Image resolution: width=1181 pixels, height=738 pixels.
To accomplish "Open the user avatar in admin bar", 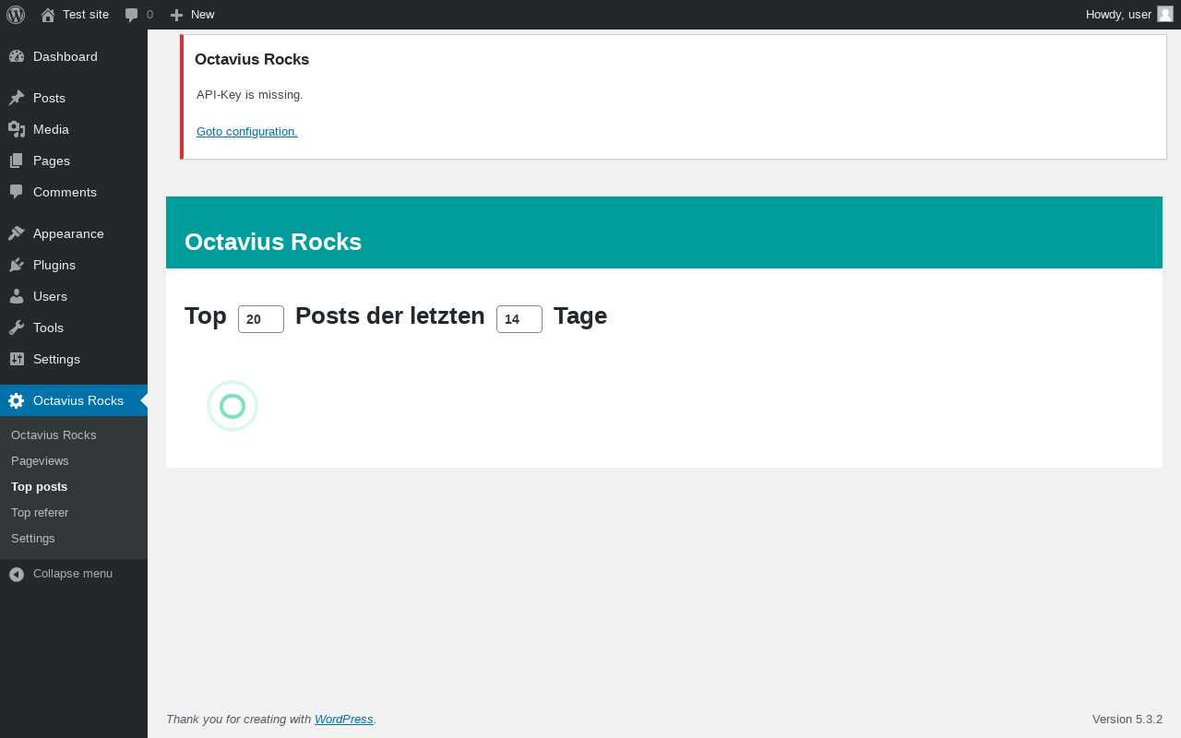I will 1165,14.
